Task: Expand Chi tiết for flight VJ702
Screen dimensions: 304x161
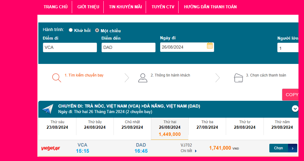Action: pyautogui.click(x=188, y=151)
